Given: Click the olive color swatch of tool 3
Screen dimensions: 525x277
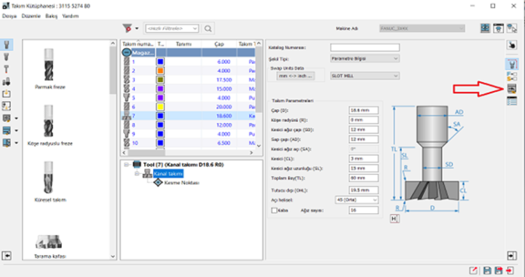Looking at the screenshot, I should point(161,80).
